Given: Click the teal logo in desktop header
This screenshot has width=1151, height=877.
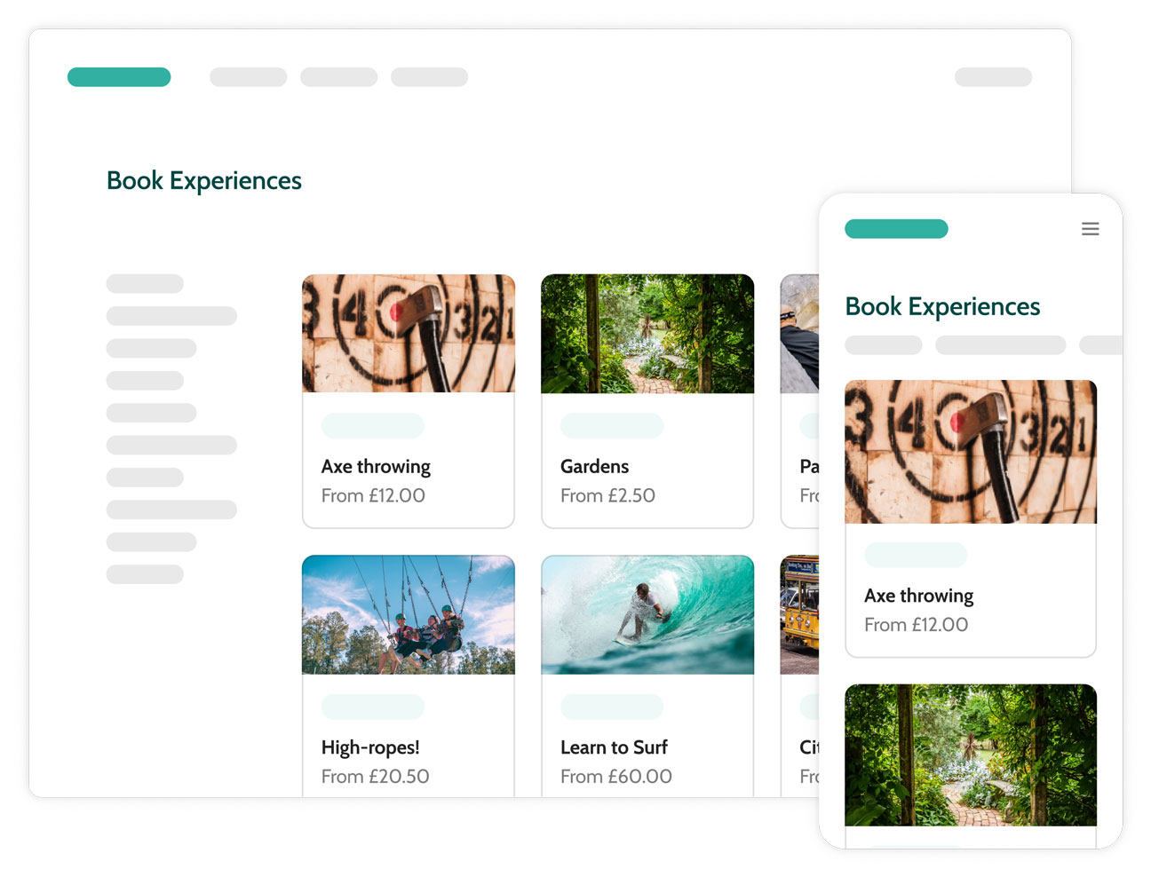Looking at the screenshot, I should 119,77.
